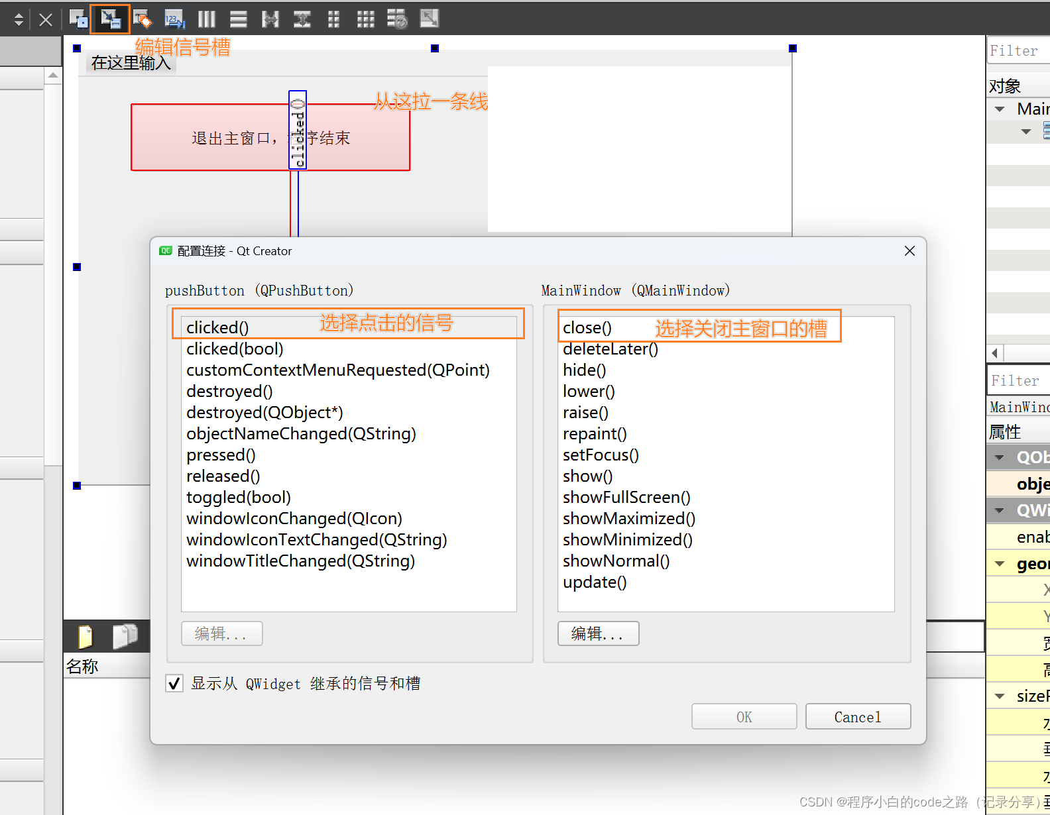This screenshot has width=1050, height=815.
Task: Click object inspector scroll-left arrow
Action: (994, 353)
